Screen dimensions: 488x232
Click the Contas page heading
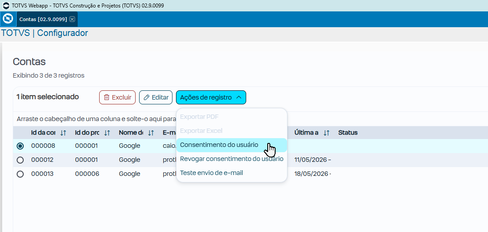click(x=29, y=61)
